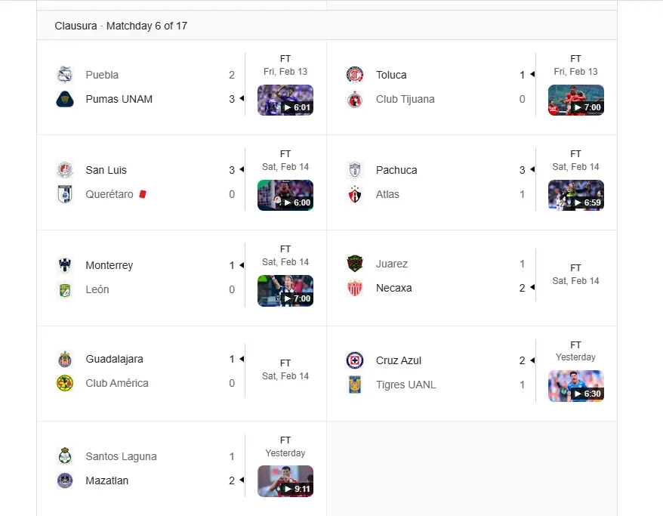Open the Cruz Azul vs Tigres video
The image size is (663, 516).
pyautogui.click(x=576, y=385)
